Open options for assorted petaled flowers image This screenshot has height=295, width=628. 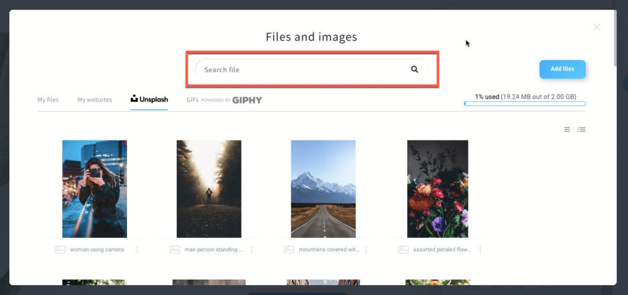(480, 250)
